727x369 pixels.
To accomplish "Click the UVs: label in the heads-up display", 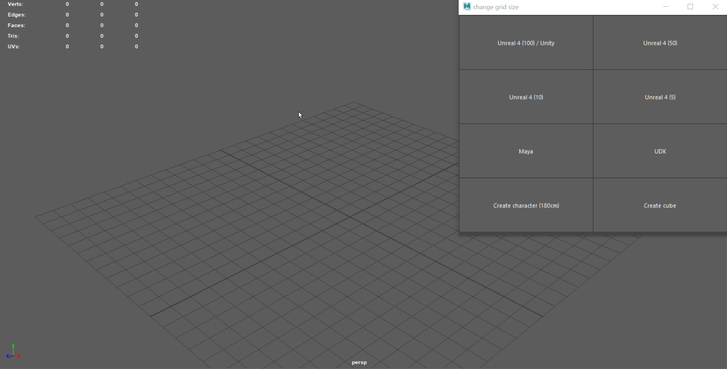I will (13, 46).
